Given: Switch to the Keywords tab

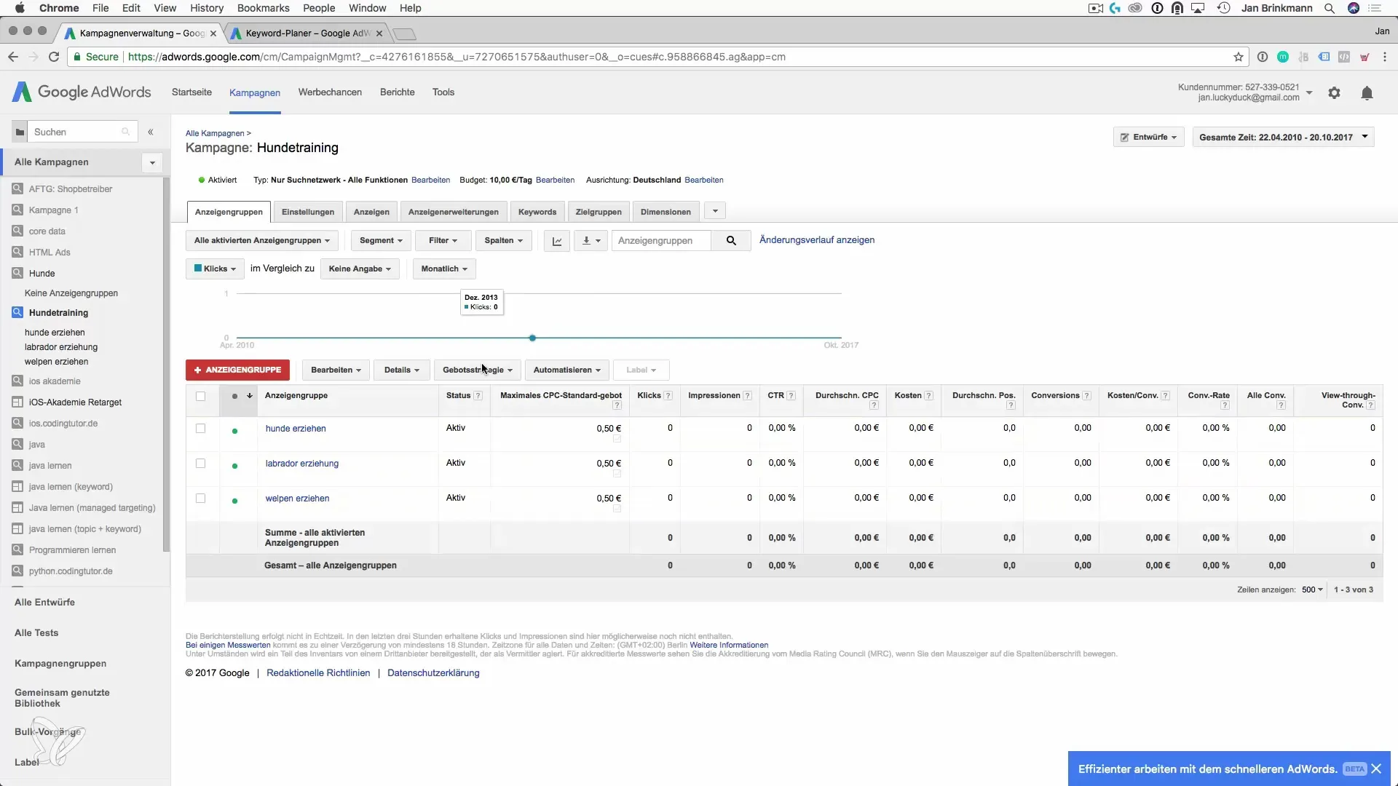Looking at the screenshot, I should click(537, 212).
